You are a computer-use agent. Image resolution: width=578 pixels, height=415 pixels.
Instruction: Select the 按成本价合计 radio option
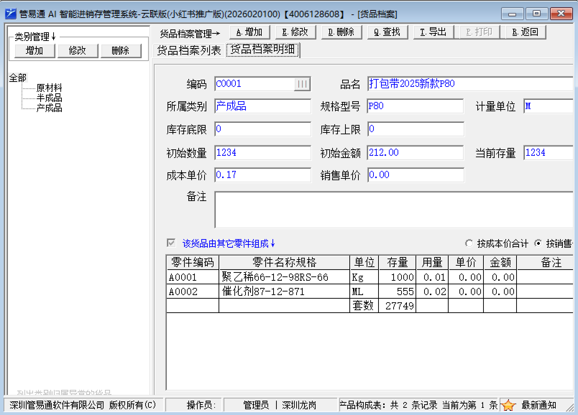pyautogui.click(x=469, y=243)
